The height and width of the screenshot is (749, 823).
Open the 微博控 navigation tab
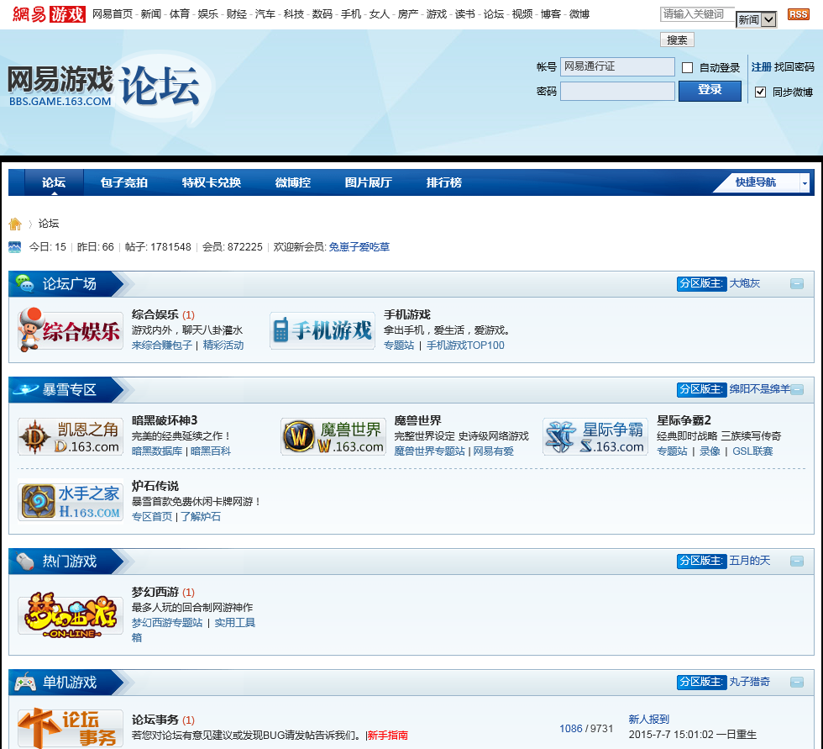coord(293,182)
